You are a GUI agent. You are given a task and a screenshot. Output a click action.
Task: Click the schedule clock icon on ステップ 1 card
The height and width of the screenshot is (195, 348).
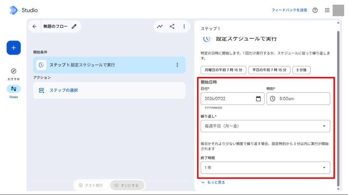[41, 65]
